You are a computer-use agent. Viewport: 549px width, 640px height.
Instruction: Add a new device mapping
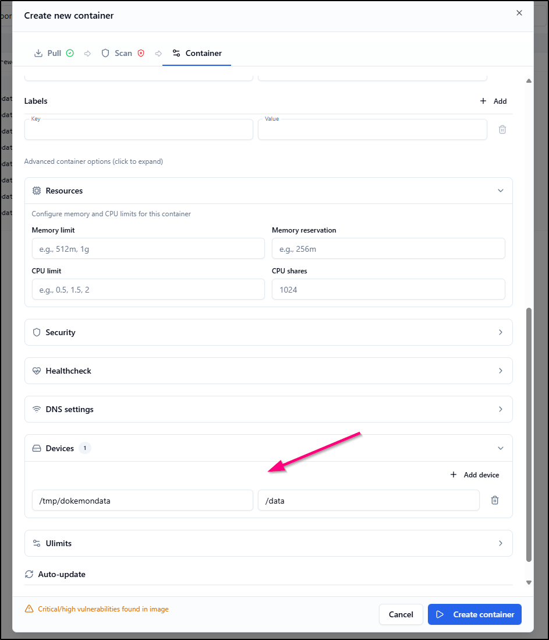click(x=474, y=475)
